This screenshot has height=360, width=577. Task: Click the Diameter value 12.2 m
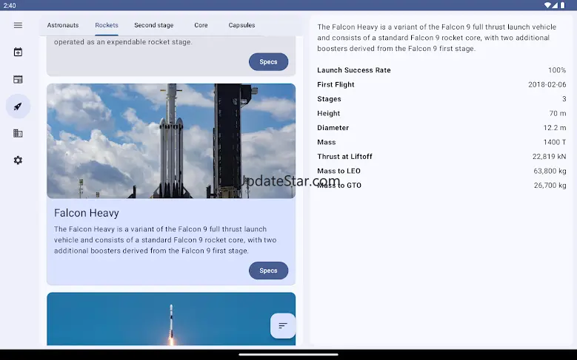pos(555,127)
